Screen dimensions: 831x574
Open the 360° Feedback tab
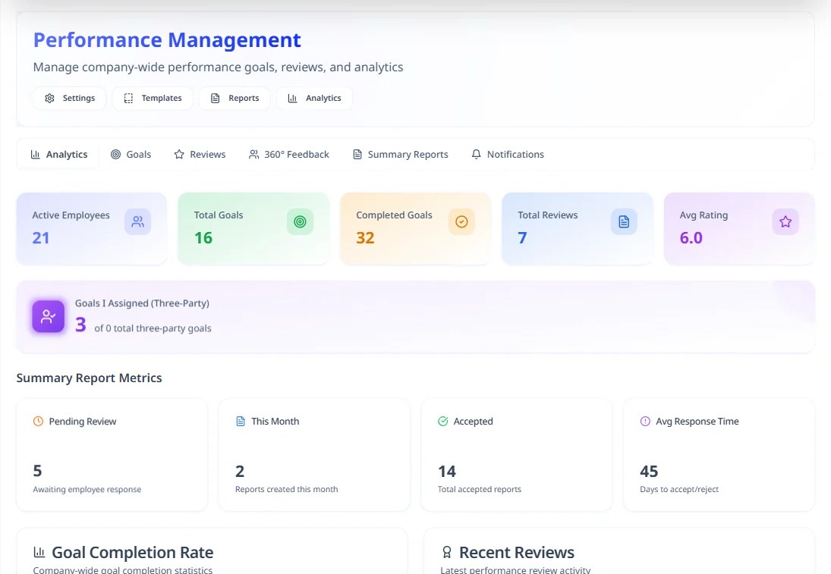pyautogui.click(x=289, y=154)
